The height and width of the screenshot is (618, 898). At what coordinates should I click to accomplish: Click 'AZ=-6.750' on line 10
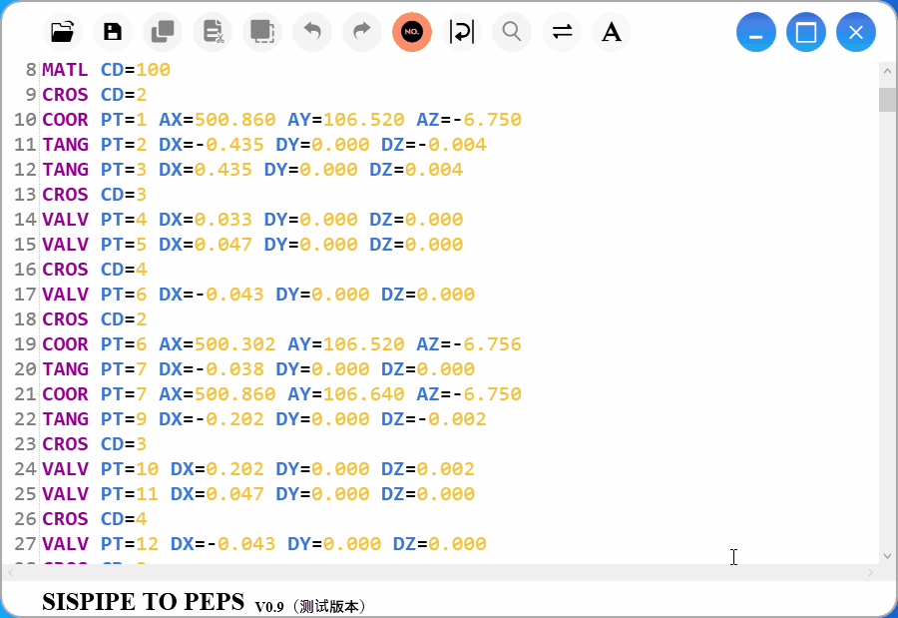(x=469, y=120)
